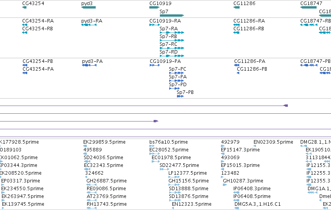Select the Sp7-RA transcript label
This screenshot has height=210, width=331.
tap(169, 29)
